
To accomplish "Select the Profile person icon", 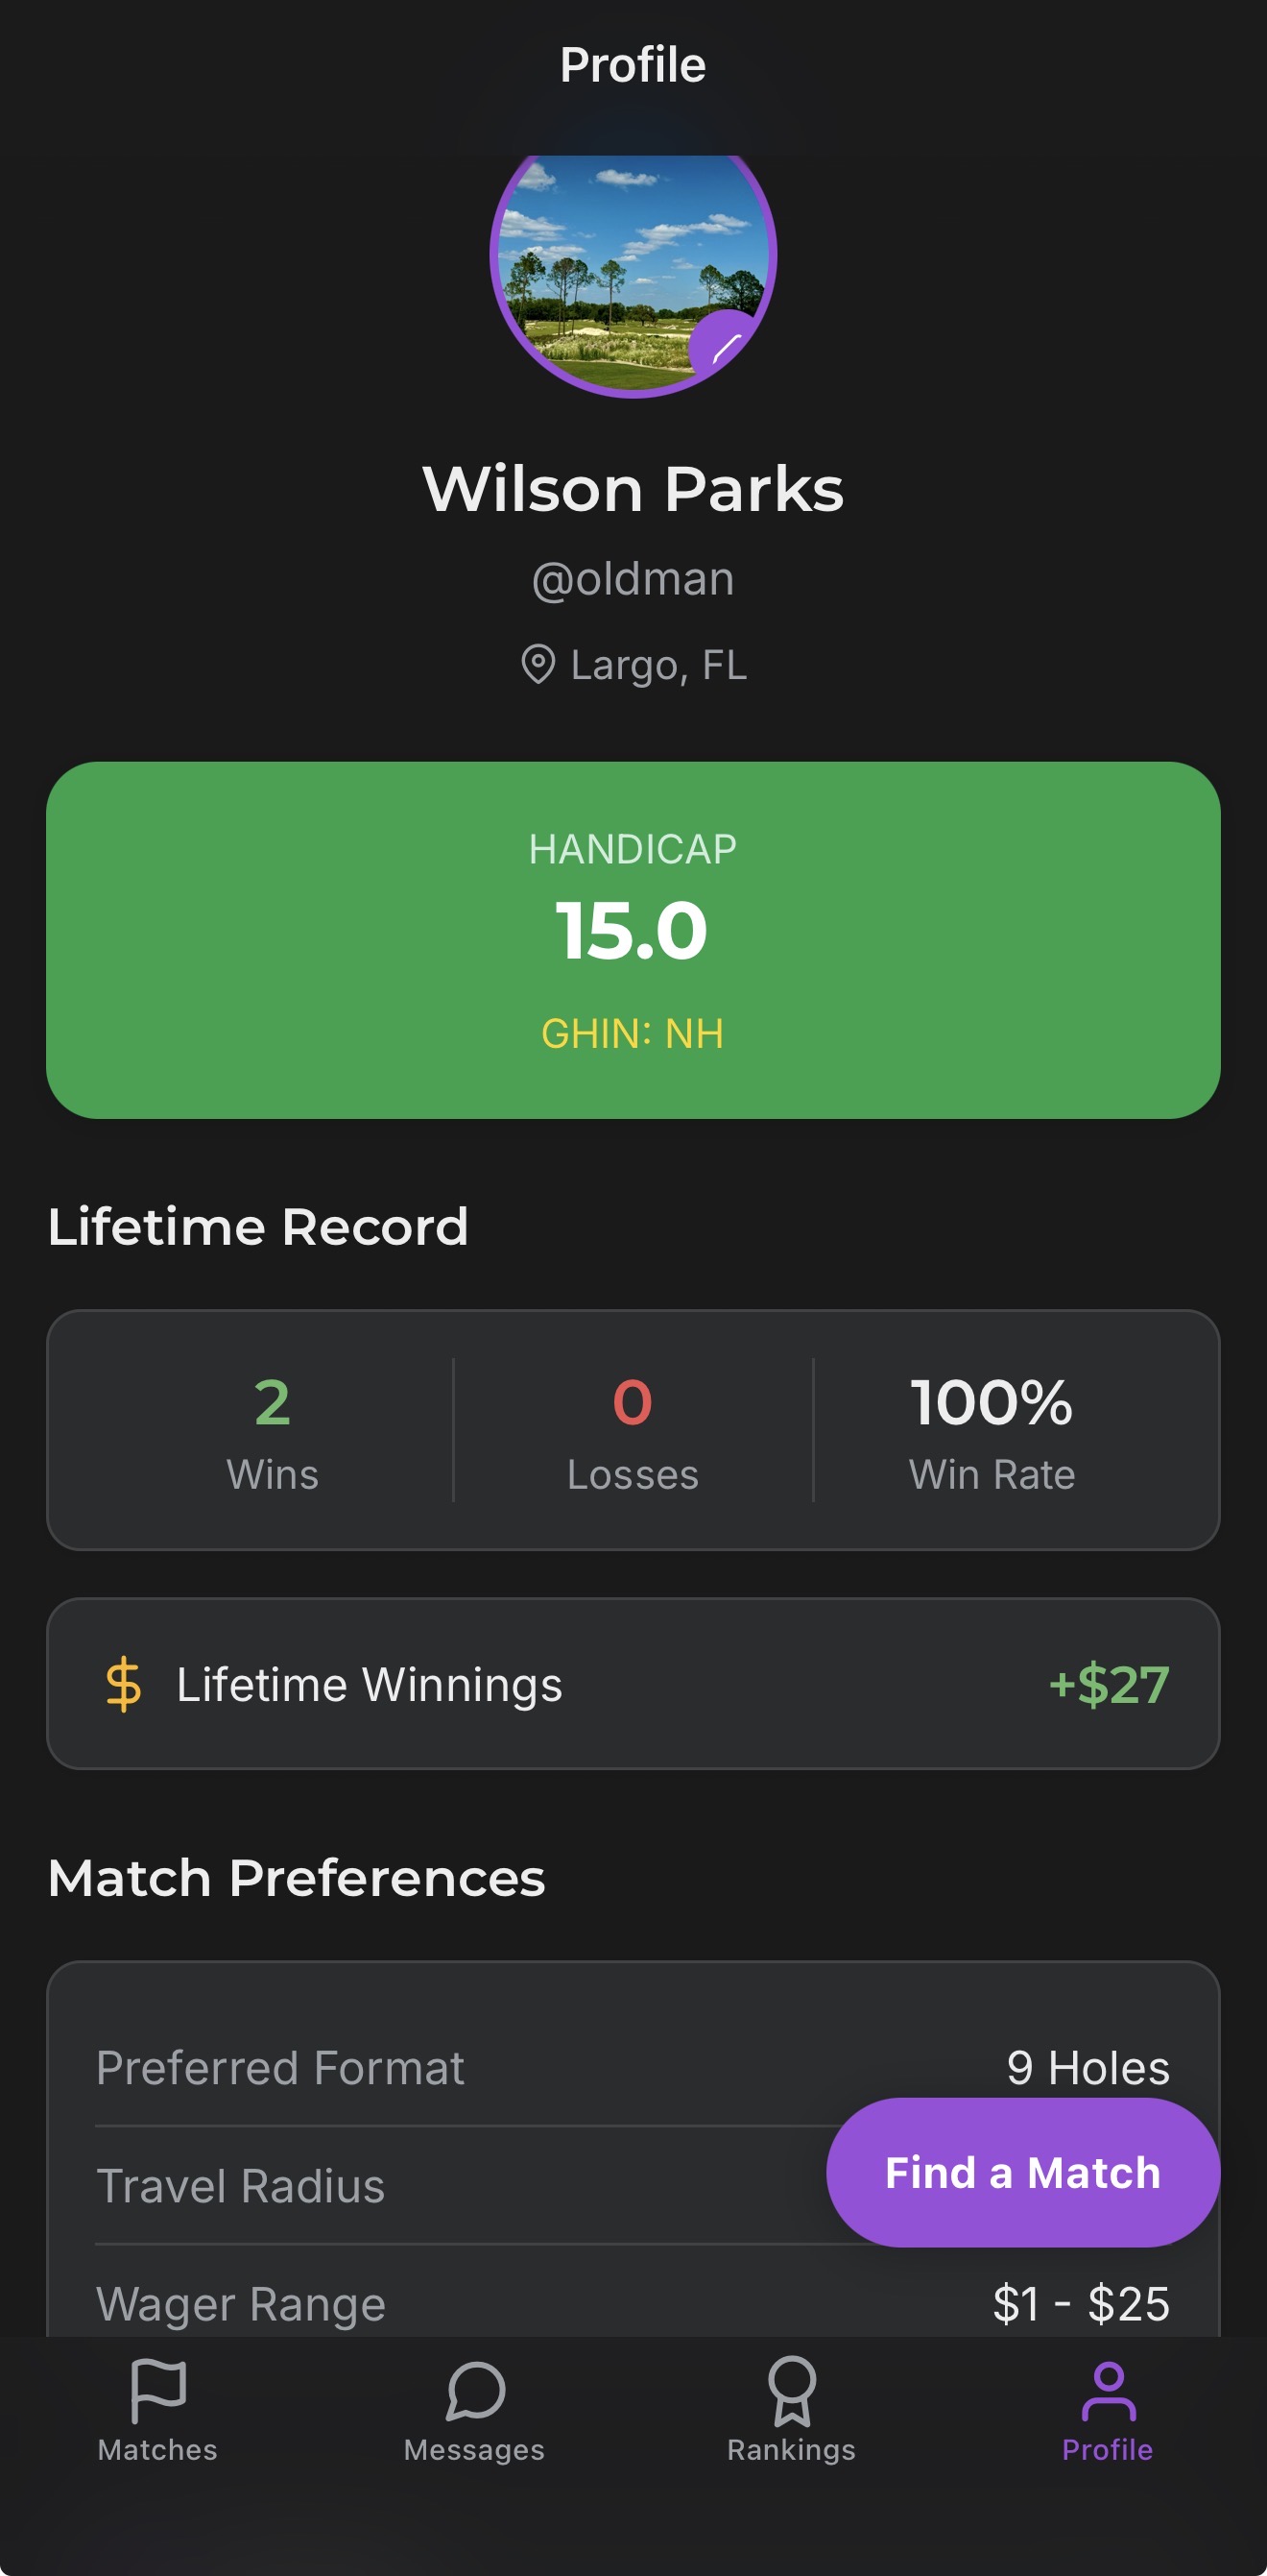I will [1107, 2410].
